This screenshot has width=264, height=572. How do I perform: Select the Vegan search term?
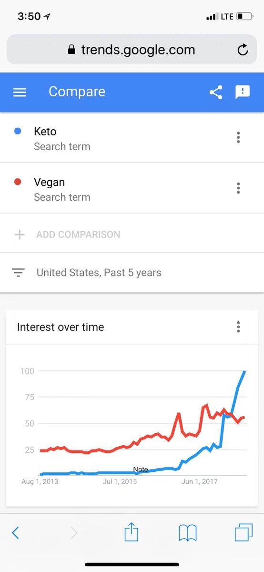tap(132, 188)
